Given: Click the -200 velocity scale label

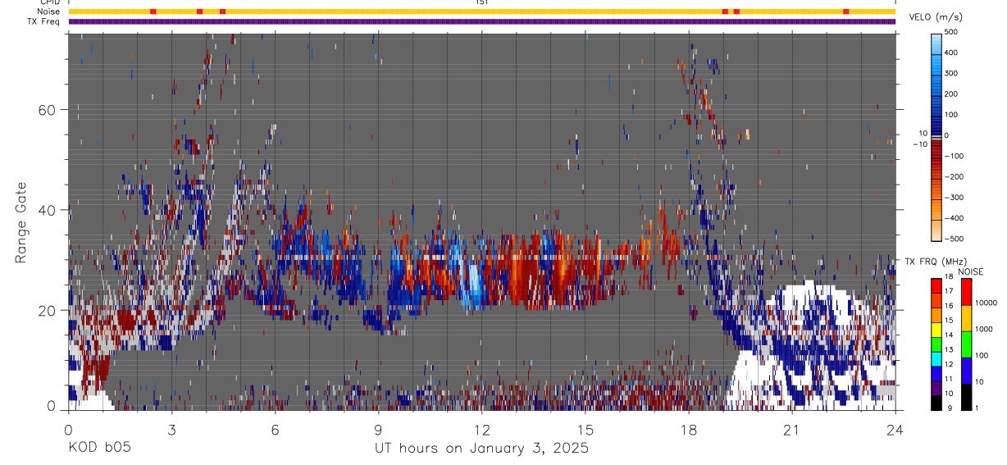Looking at the screenshot, I should point(954,176).
